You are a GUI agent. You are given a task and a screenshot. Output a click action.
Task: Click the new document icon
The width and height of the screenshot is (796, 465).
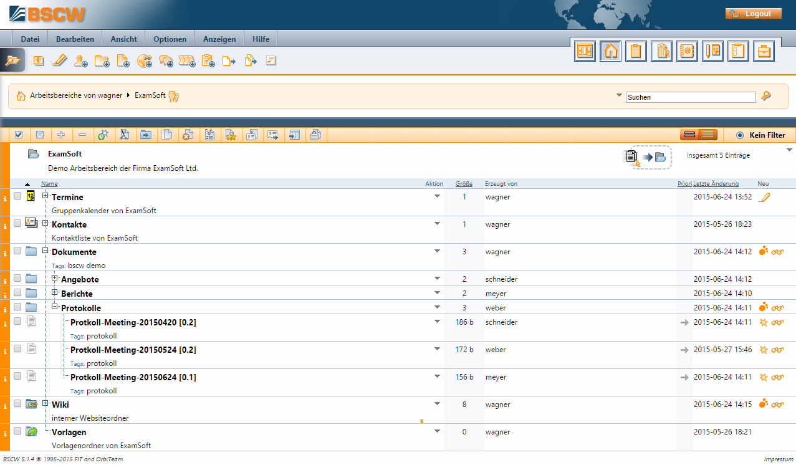point(123,60)
